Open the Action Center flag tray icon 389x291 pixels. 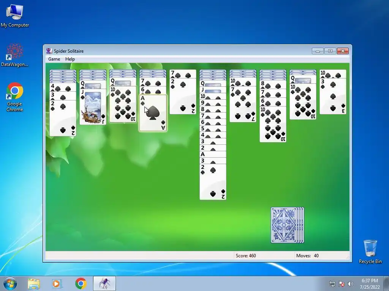pos(342,283)
